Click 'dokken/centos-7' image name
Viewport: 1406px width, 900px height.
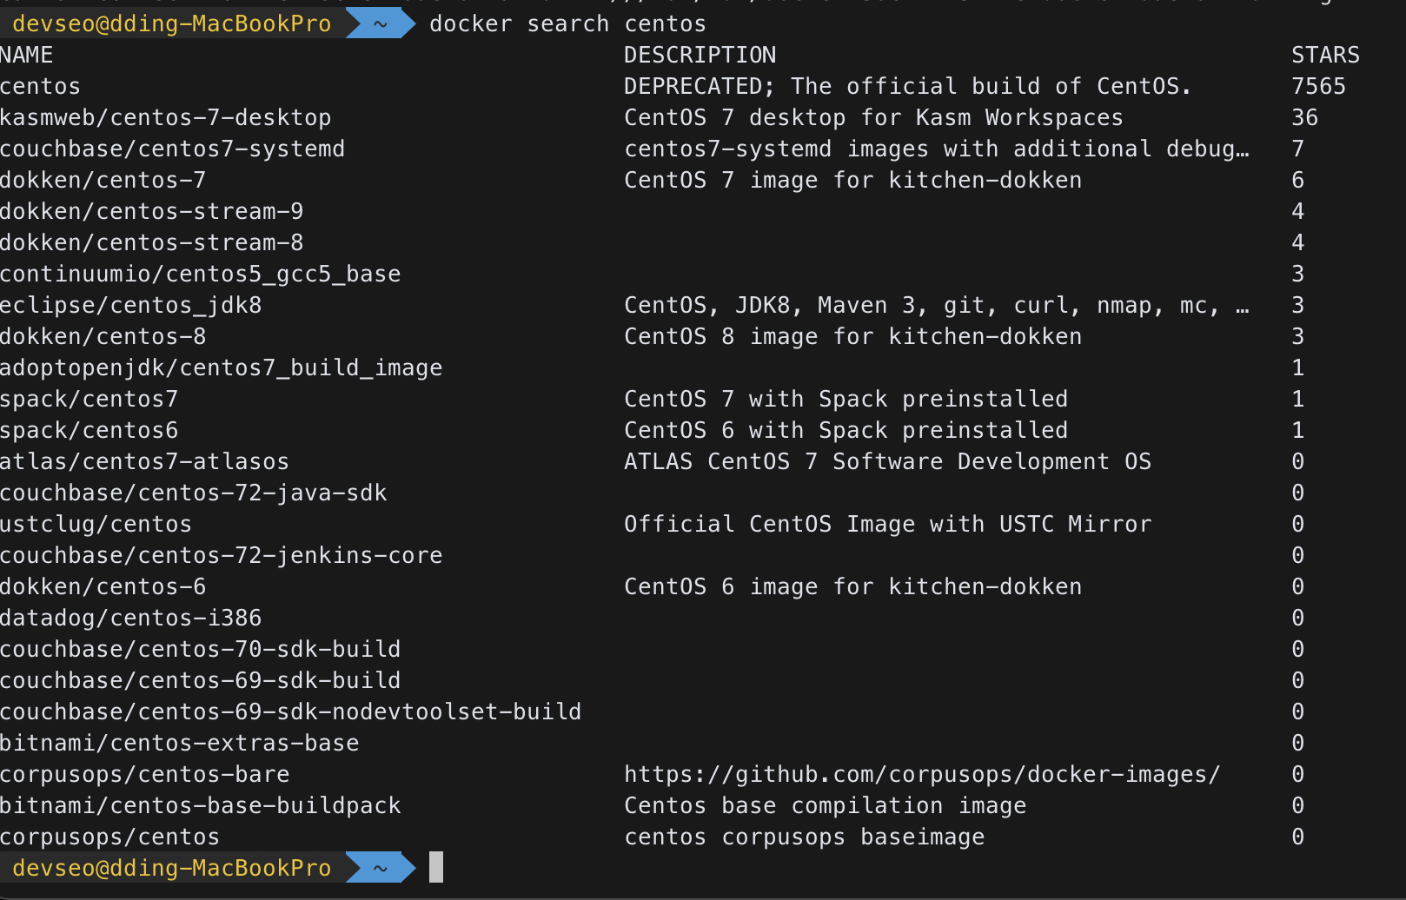[103, 181]
